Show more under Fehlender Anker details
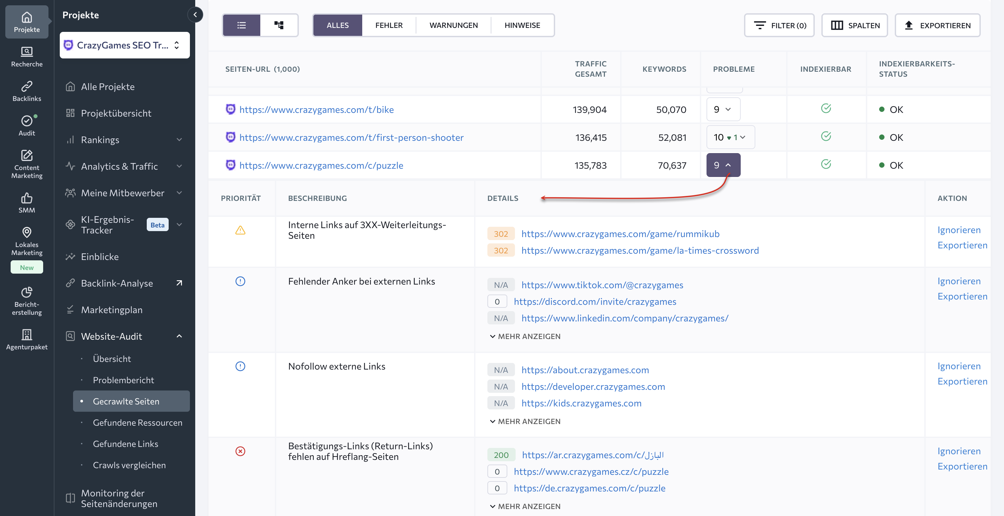Viewport: 1004px width, 516px height. [x=525, y=336]
